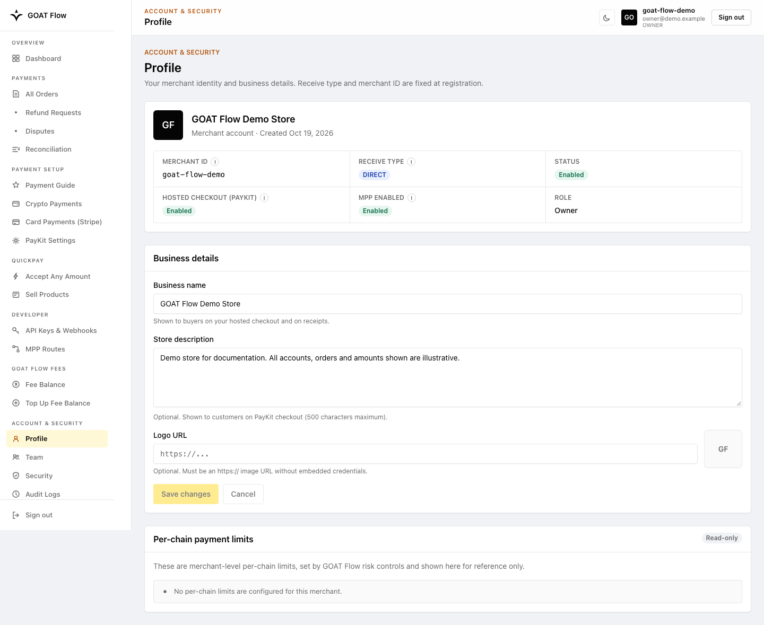This screenshot has height=625, width=764.
Task: Click the Save changes button
Action: pyautogui.click(x=186, y=494)
